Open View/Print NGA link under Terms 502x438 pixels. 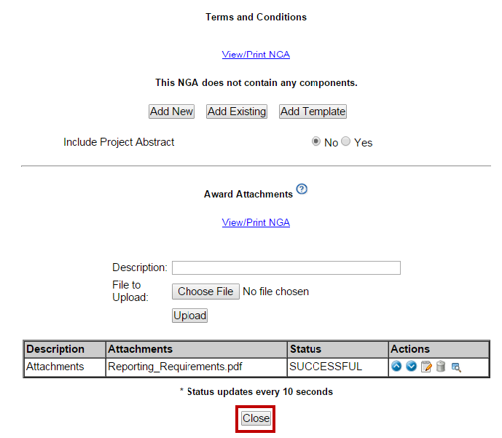[x=256, y=55]
